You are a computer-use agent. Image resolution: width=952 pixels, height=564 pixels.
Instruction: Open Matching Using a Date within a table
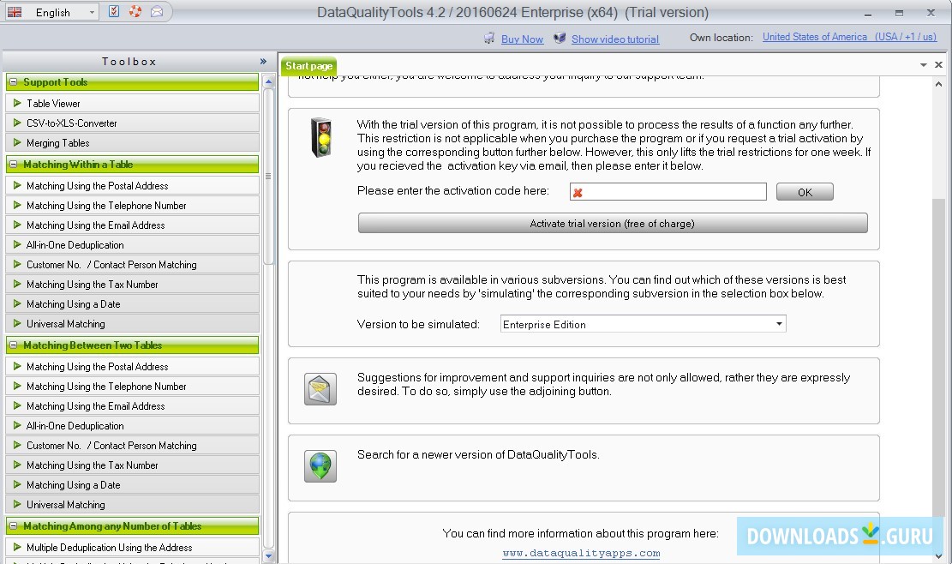tap(132, 304)
